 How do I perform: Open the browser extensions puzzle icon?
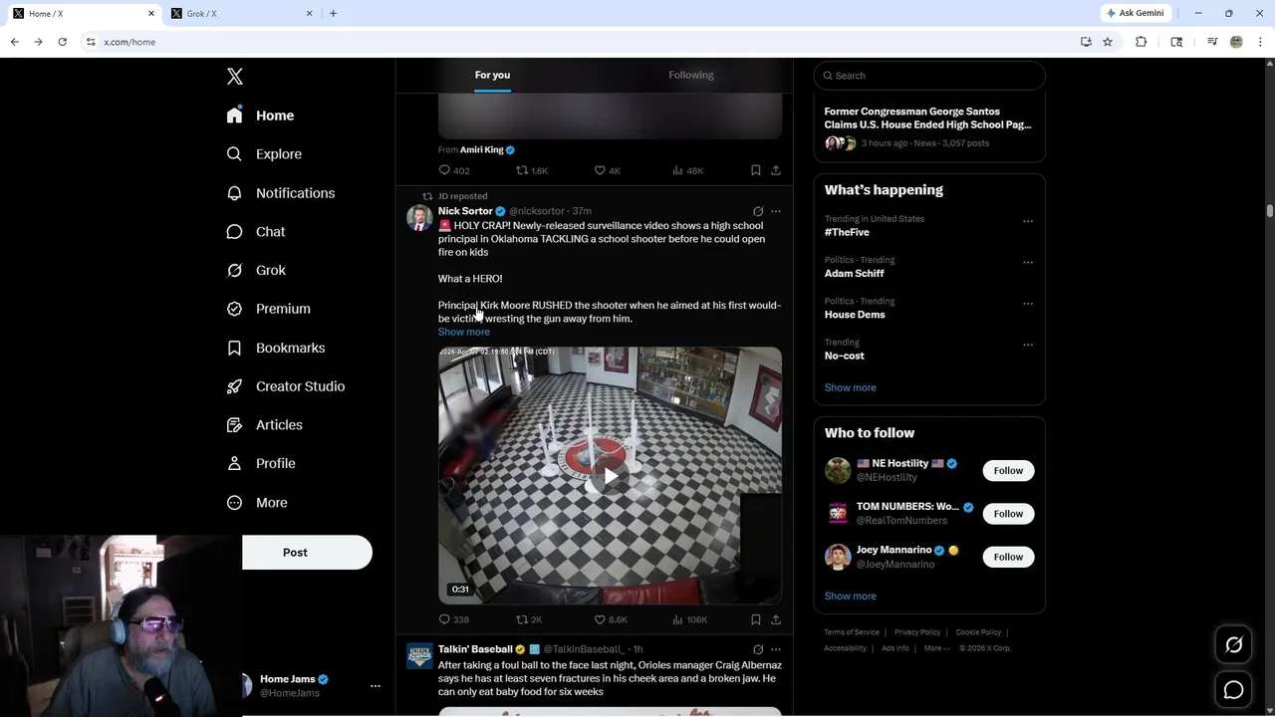(x=1142, y=42)
